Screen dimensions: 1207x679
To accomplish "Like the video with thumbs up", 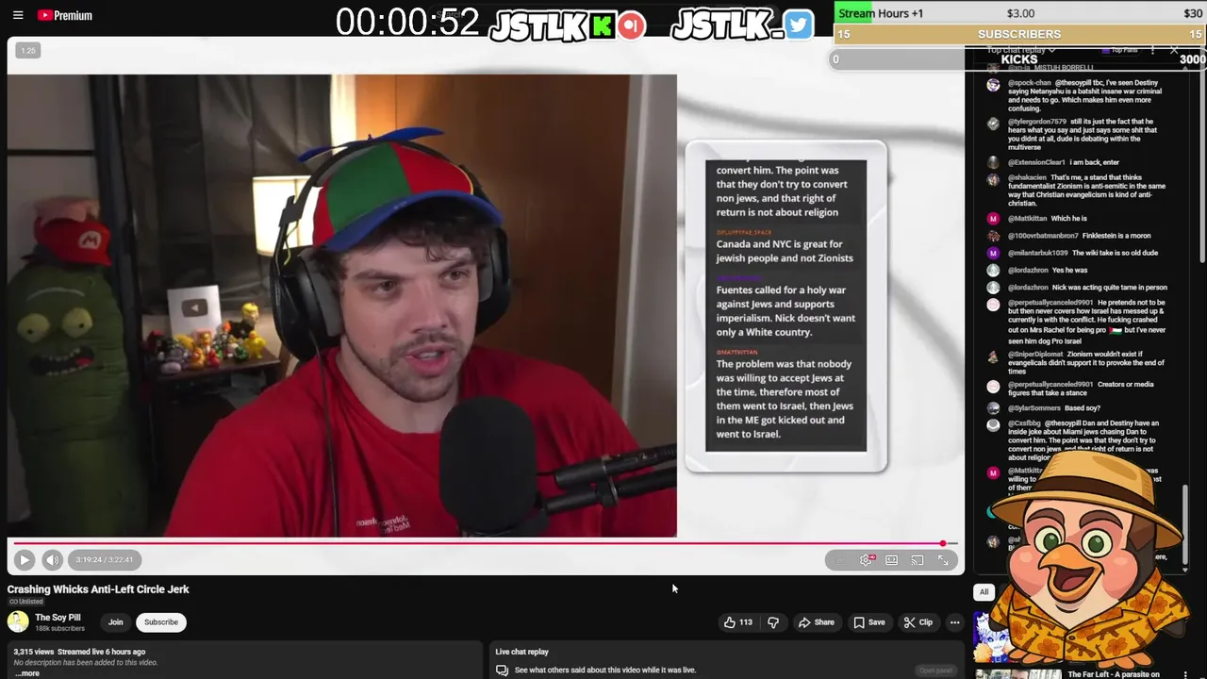I will pos(737,622).
